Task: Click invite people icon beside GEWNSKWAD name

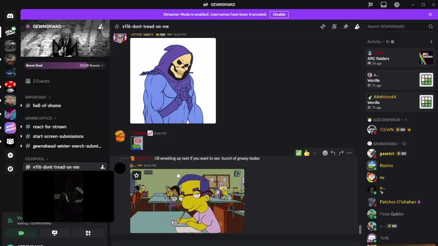Action: coord(101,27)
